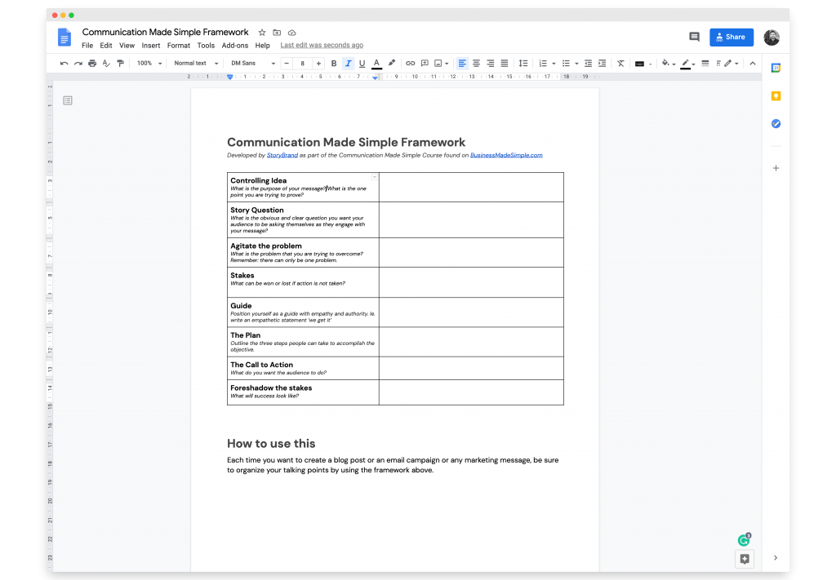
Task: Apply a bulleted list
Action: tap(566, 64)
